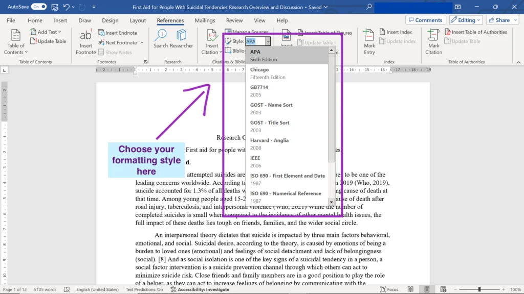Open the Comments button

[x=425, y=20]
